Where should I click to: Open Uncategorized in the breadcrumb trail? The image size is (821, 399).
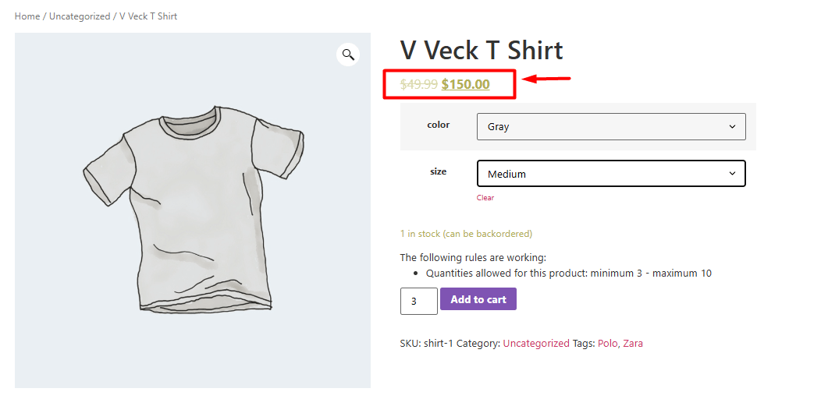tap(80, 16)
